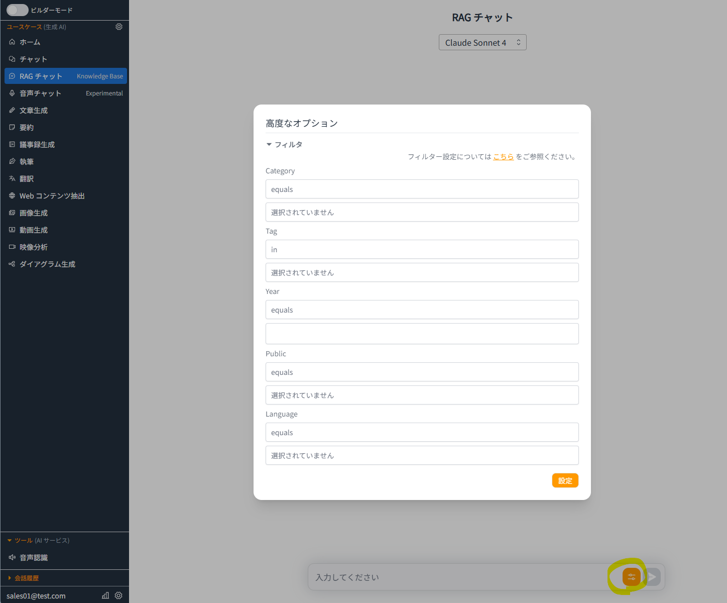
Task: Open RAG チャット Knowledge Base item
Action: [66, 76]
